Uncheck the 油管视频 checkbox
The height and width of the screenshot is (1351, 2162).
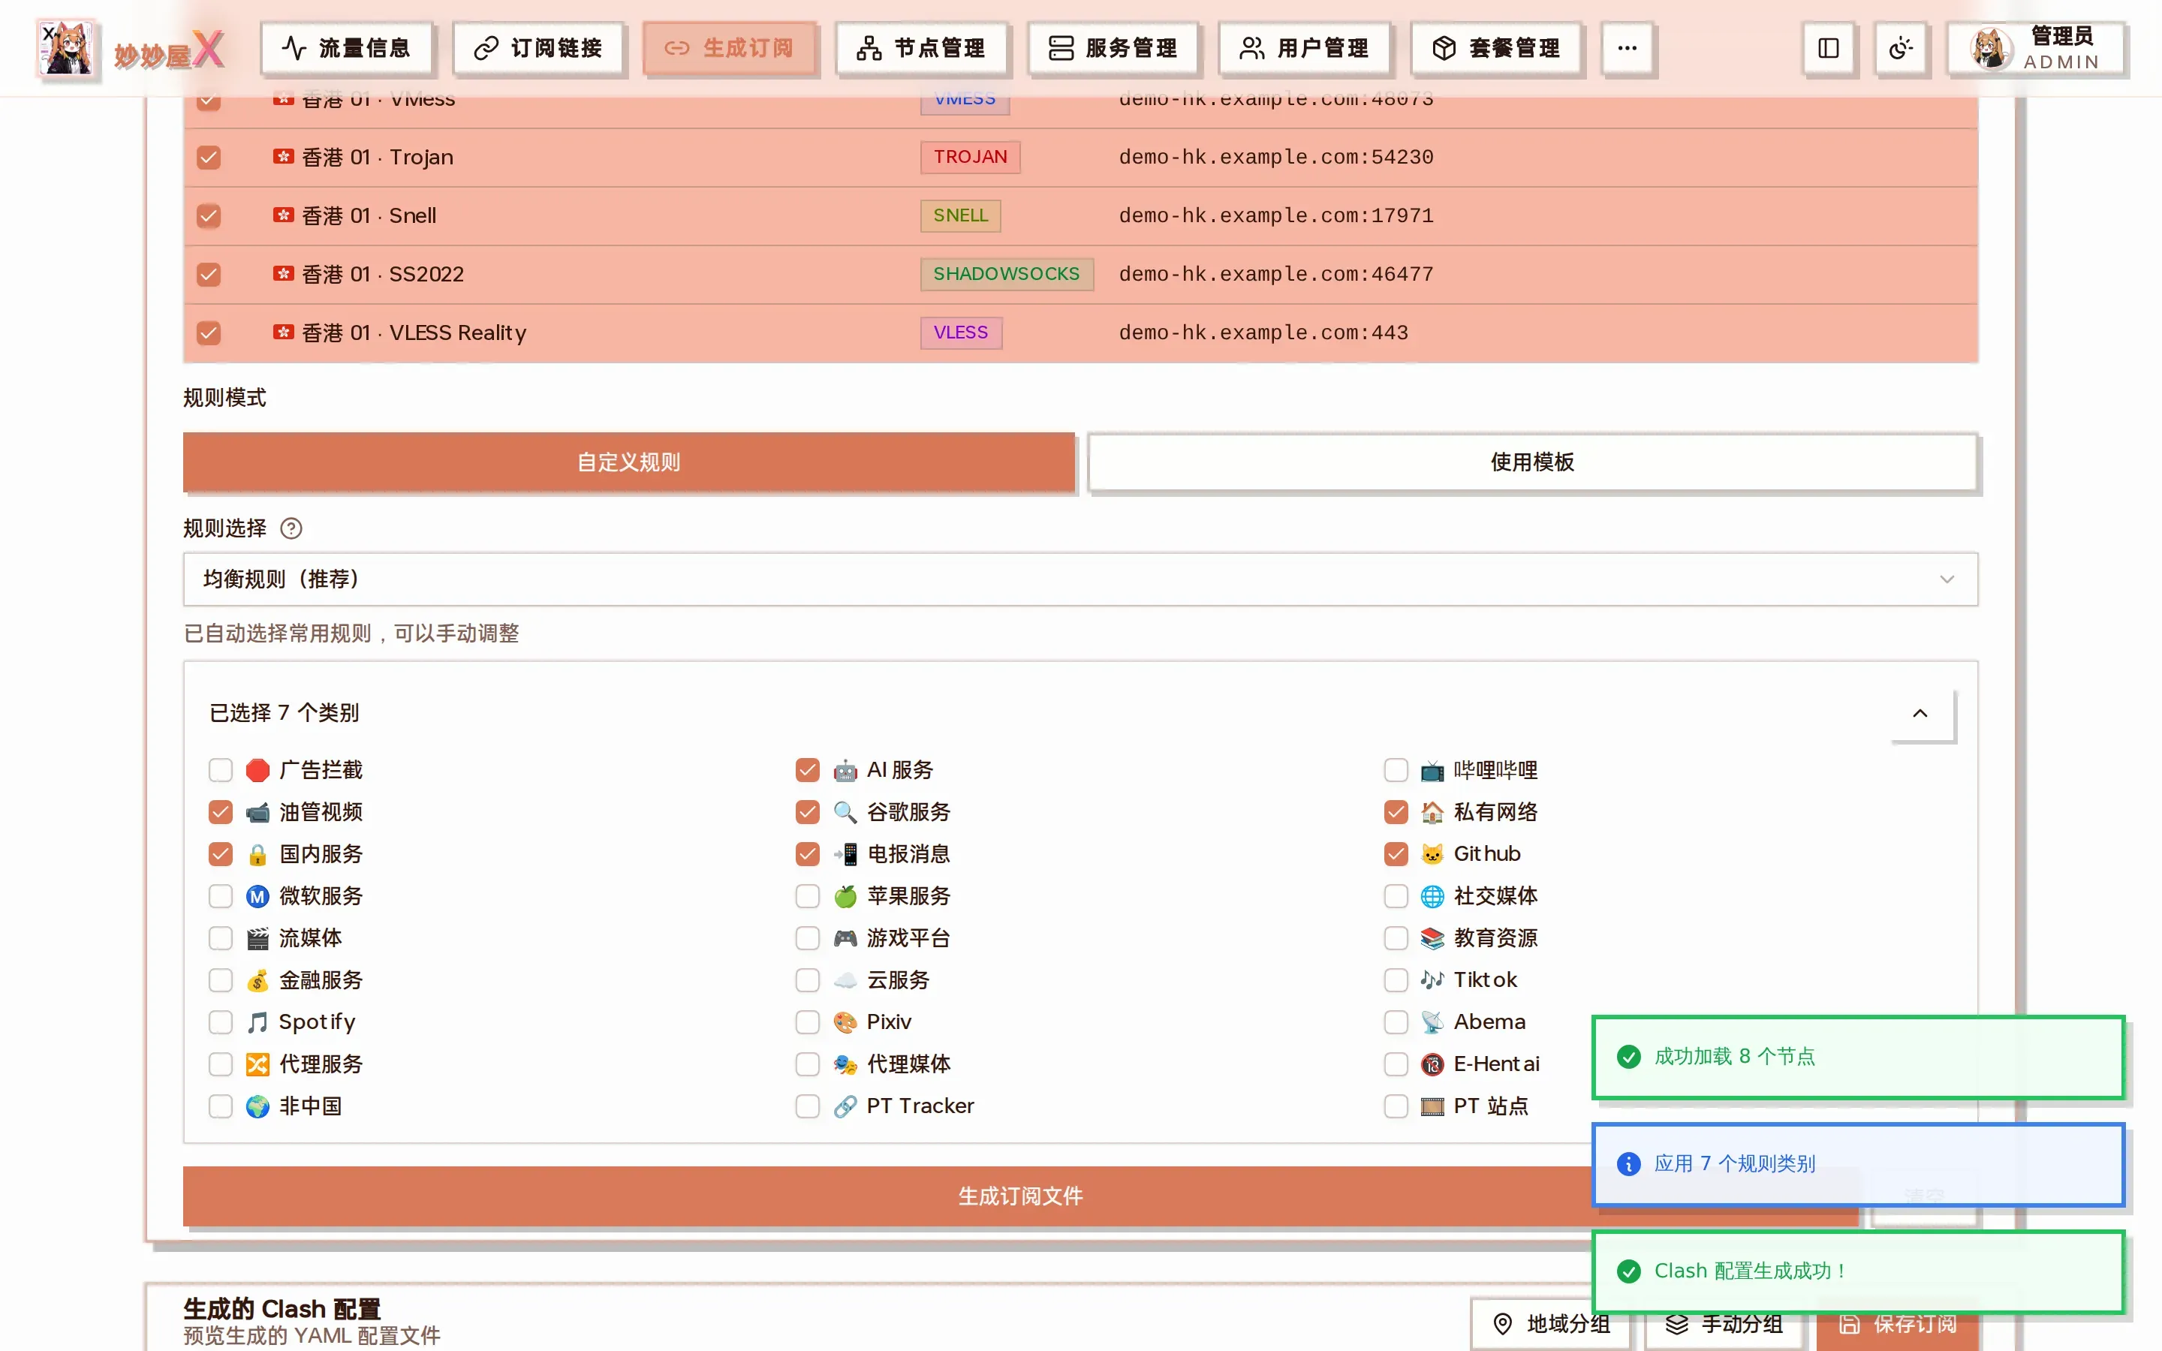(220, 811)
